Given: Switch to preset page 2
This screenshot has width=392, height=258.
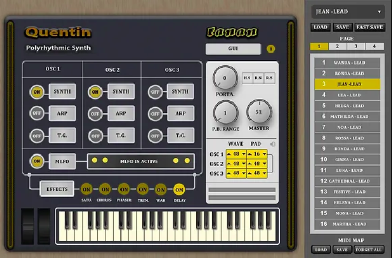Looking at the screenshot, I should (338, 46).
